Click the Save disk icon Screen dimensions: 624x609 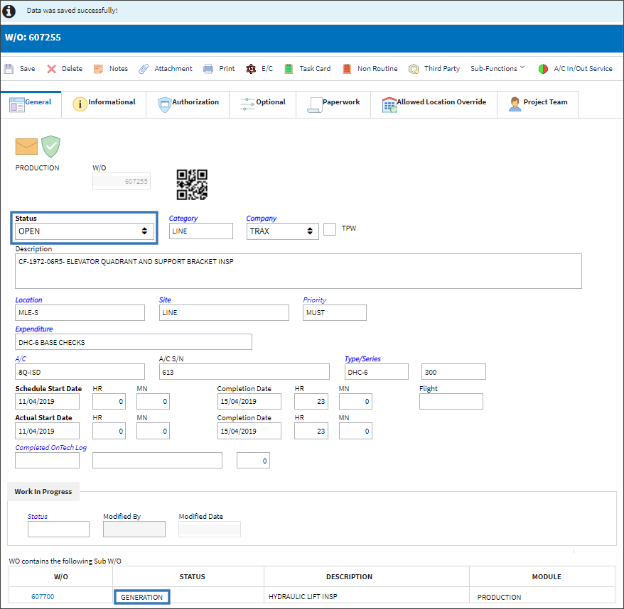point(9,69)
